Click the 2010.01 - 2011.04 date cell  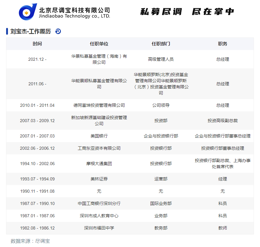[37, 105]
